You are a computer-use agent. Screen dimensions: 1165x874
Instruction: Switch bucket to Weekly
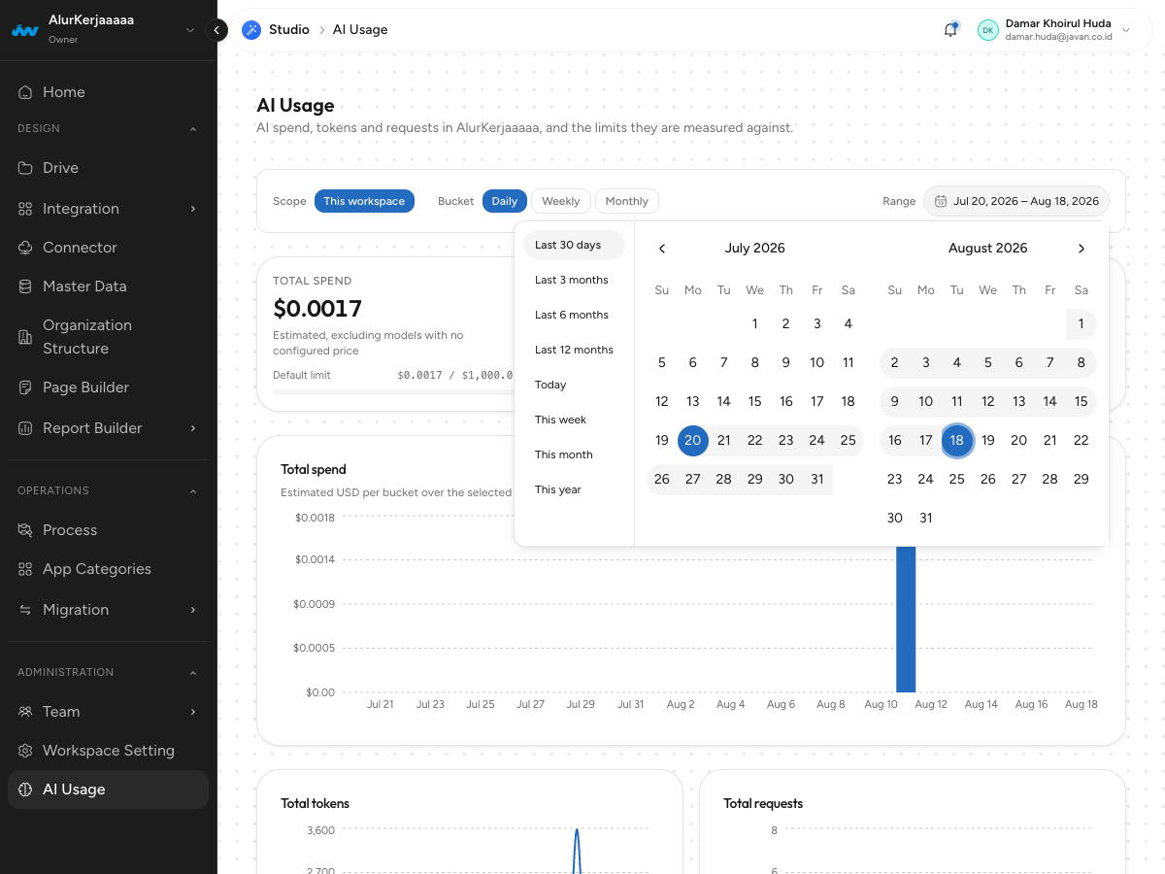point(560,201)
